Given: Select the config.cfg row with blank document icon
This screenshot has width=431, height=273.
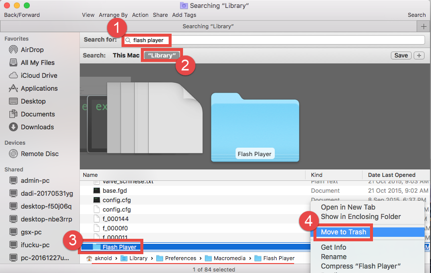Looking at the screenshot, I should [x=195, y=210].
